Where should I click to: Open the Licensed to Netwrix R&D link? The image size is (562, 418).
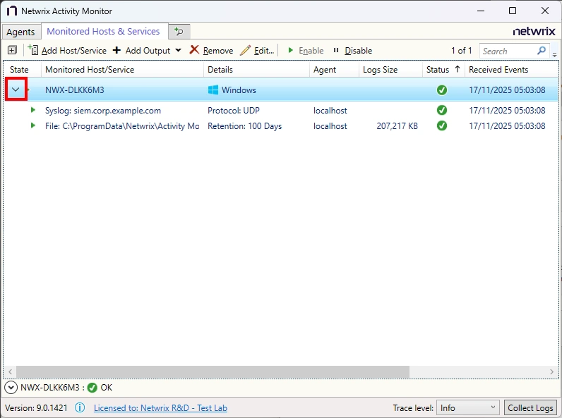coord(160,407)
